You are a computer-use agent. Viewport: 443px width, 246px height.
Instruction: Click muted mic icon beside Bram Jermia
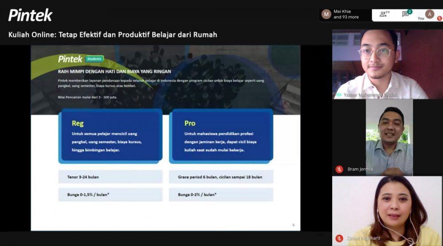click(x=339, y=169)
